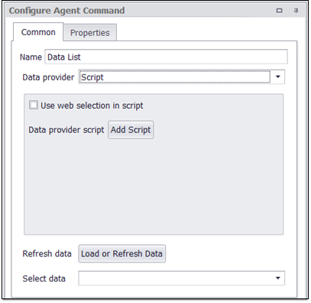Screen dimensions: 311x303
Task: Click the float window icon in header
Action: click(x=280, y=11)
